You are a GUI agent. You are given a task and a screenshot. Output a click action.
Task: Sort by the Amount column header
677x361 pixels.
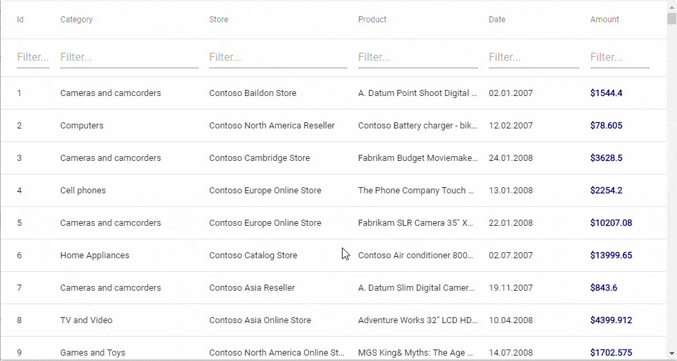(605, 20)
